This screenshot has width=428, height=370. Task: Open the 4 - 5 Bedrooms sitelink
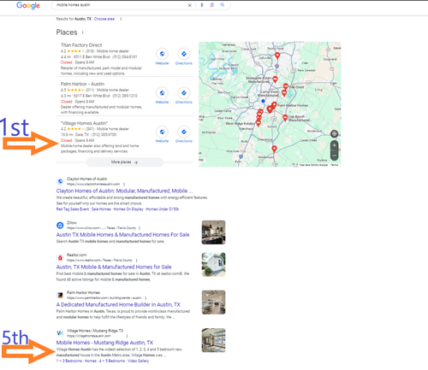click(x=112, y=361)
